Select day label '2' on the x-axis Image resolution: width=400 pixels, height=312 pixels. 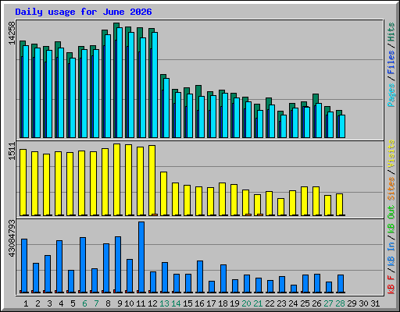[x=37, y=303]
